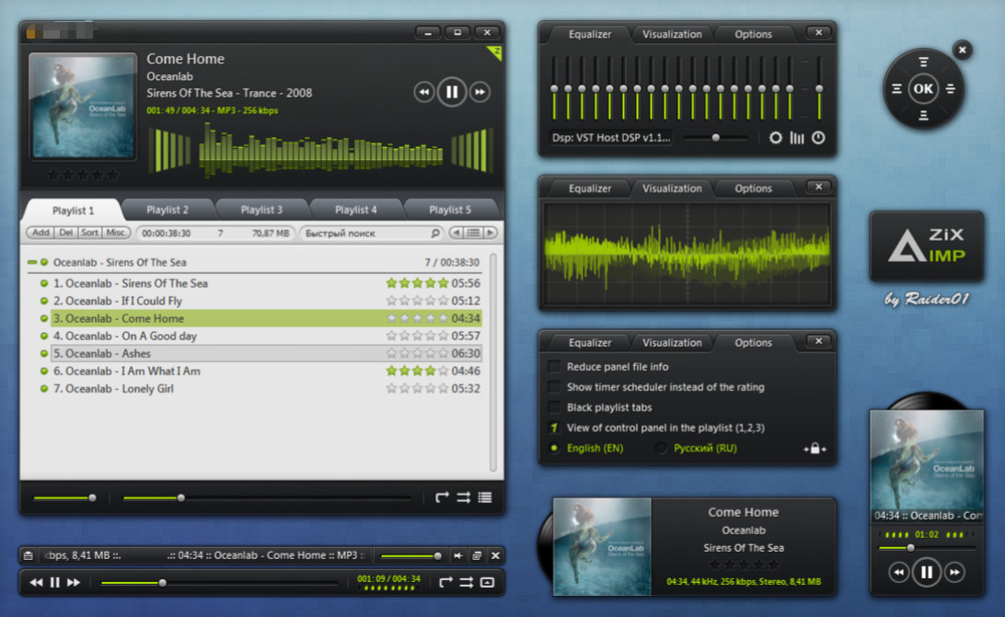Toggle repeat icon in playlist footer
Viewport: 1005px width, 617px height.
(x=443, y=497)
